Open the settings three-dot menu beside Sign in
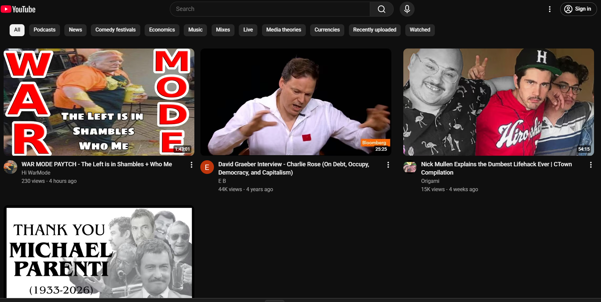This screenshot has height=302, width=601. 550,9
